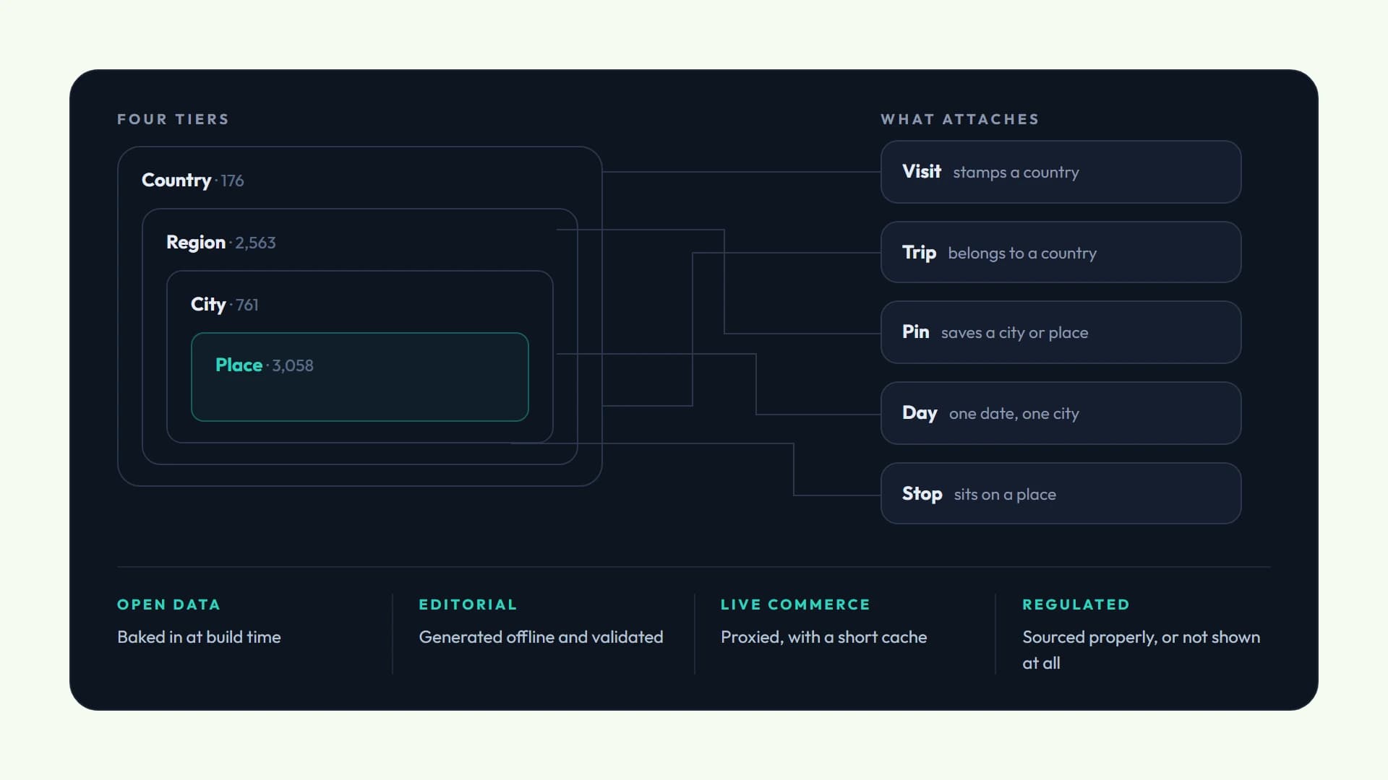Viewport: 1388px width, 780px height.
Task: Click 'Proxied, with a short cache' text
Action: pyautogui.click(x=823, y=637)
